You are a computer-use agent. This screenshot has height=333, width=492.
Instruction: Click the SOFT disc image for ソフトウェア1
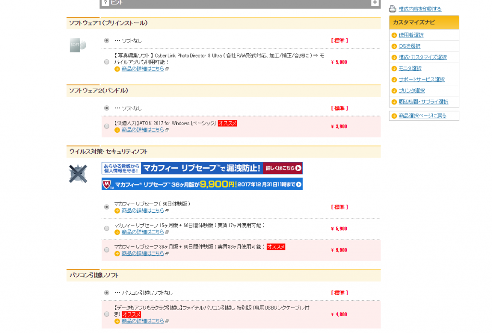pyautogui.click(x=77, y=45)
